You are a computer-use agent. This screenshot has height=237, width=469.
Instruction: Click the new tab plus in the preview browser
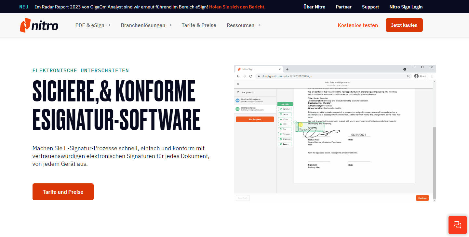click(x=287, y=69)
